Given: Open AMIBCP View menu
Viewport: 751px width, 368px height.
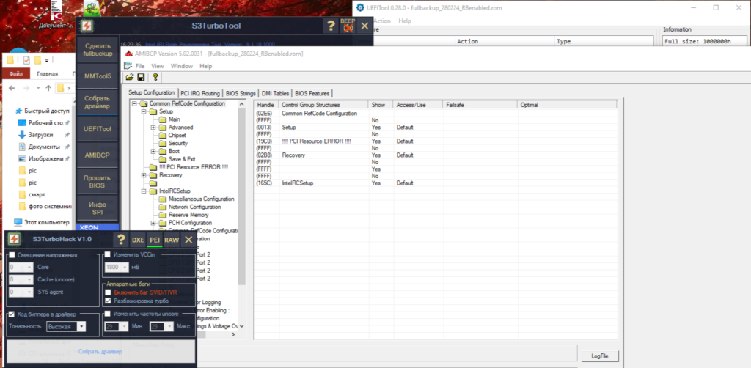Looking at the screenshot, I should [x=158, y=66].
